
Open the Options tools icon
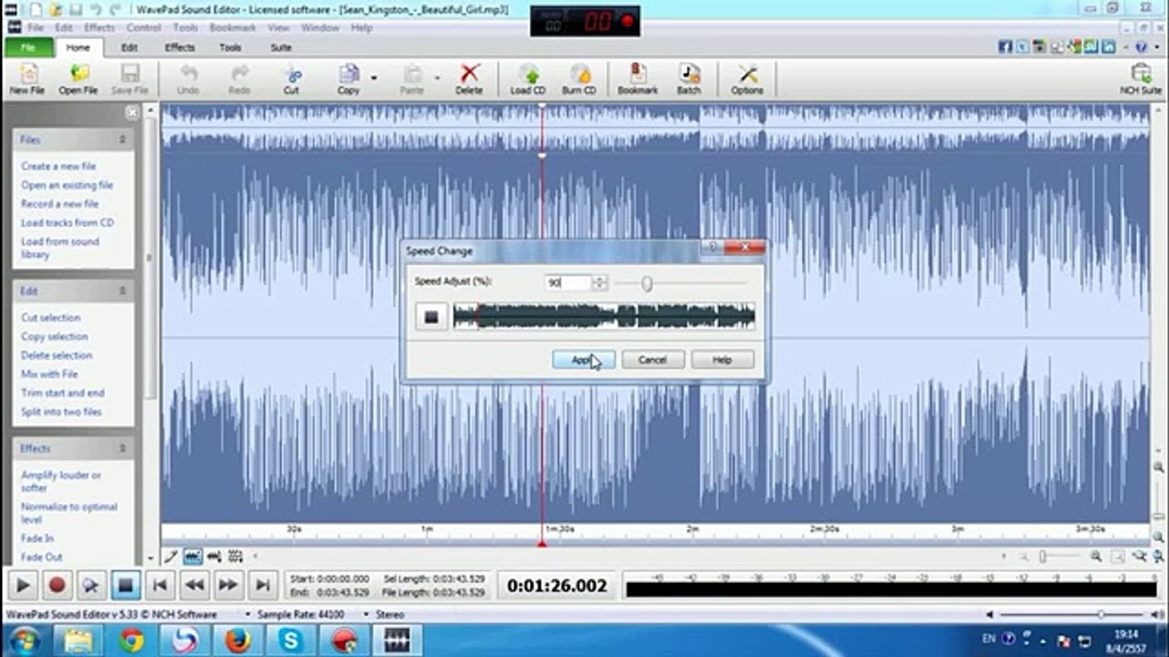[747, 78]
